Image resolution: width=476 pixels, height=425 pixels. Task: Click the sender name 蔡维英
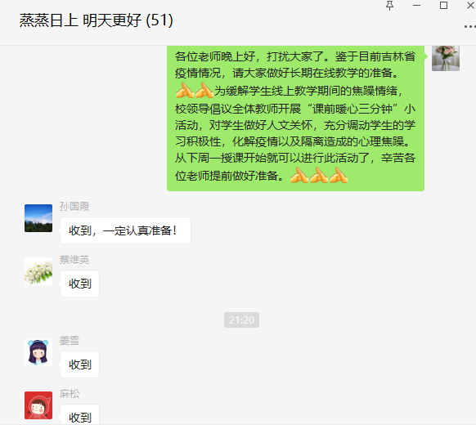[x=74, y=260]
